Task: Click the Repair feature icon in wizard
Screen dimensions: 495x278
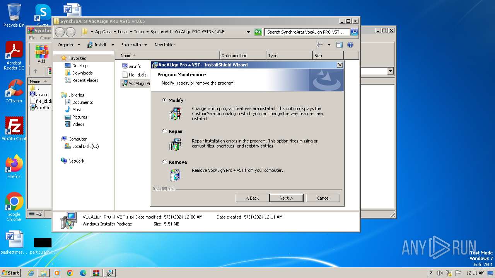Action: 175,144
